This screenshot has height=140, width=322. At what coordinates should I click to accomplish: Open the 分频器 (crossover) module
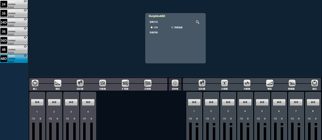tap(225, 83)
